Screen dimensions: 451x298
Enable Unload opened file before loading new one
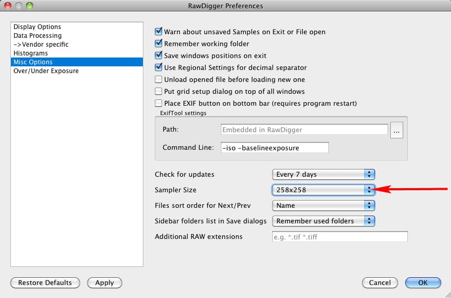pos(158,79)
